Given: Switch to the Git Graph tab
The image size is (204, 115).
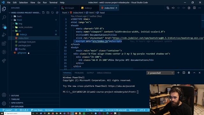Looking at the screenshot, I should click(x=69, y=8).
